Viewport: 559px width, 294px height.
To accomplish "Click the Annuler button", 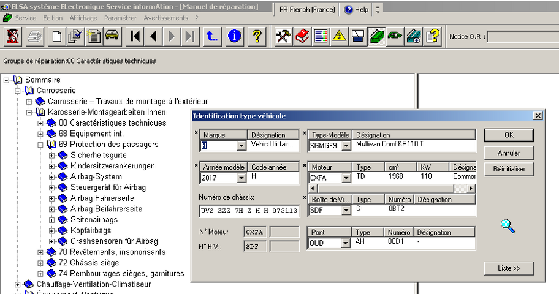I will tap(509, 153).
